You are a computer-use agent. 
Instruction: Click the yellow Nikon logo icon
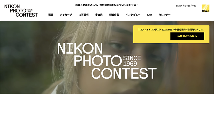205,8
